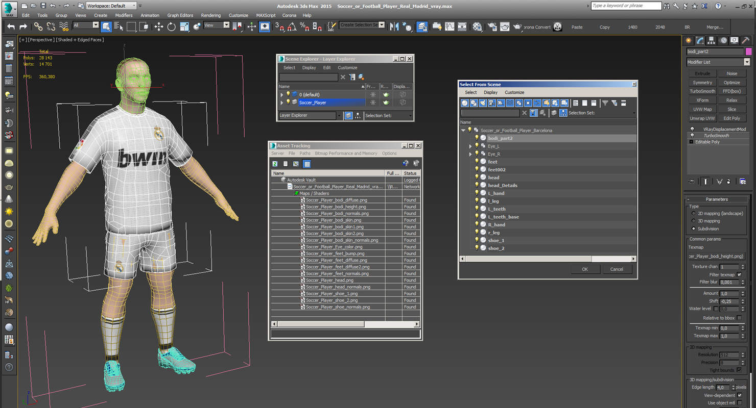The height and width of the screenshot is (408, 756).
Task: Open the Layer Explorer type dropdown
Action: click(339, 116)
